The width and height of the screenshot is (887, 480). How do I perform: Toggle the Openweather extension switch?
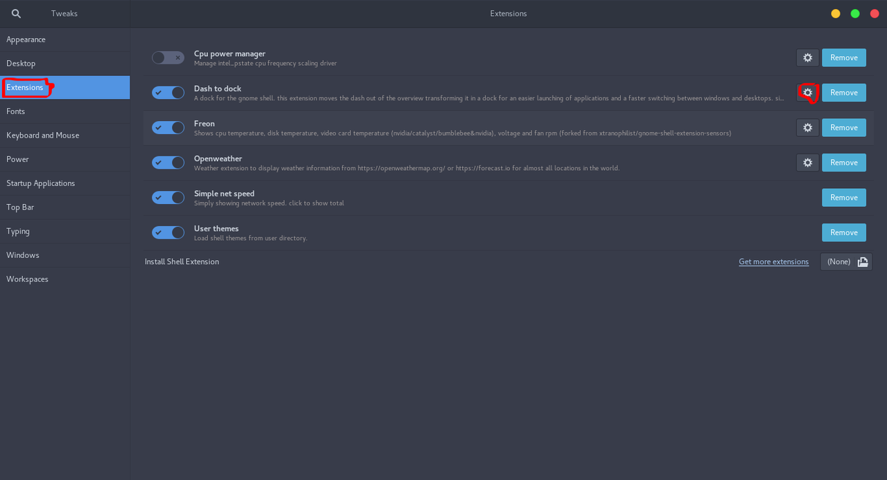tap(168, 163)
